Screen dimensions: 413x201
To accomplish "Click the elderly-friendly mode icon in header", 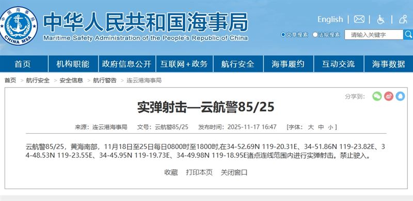I will pyautogui.click(x=403, y=19).
